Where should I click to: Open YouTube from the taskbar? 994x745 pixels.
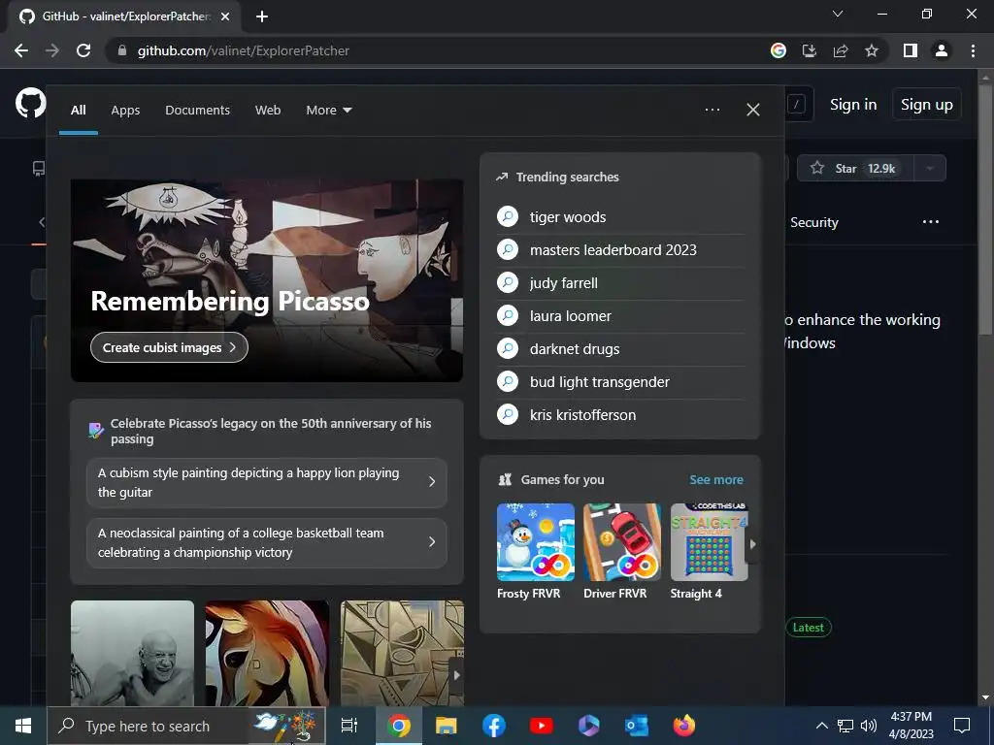(542, 726)
